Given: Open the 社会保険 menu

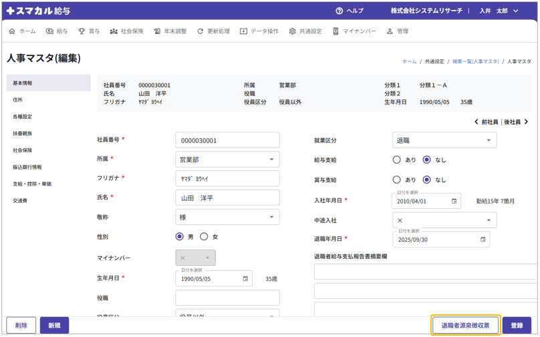Looking at the screenshot, I should click(x=126, y=31).
